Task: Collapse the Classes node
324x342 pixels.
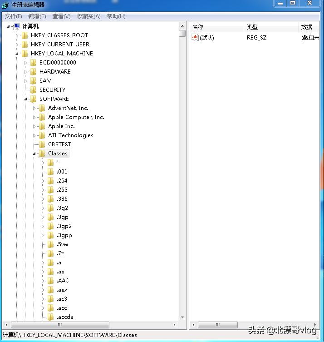Action: pos(34,154)
